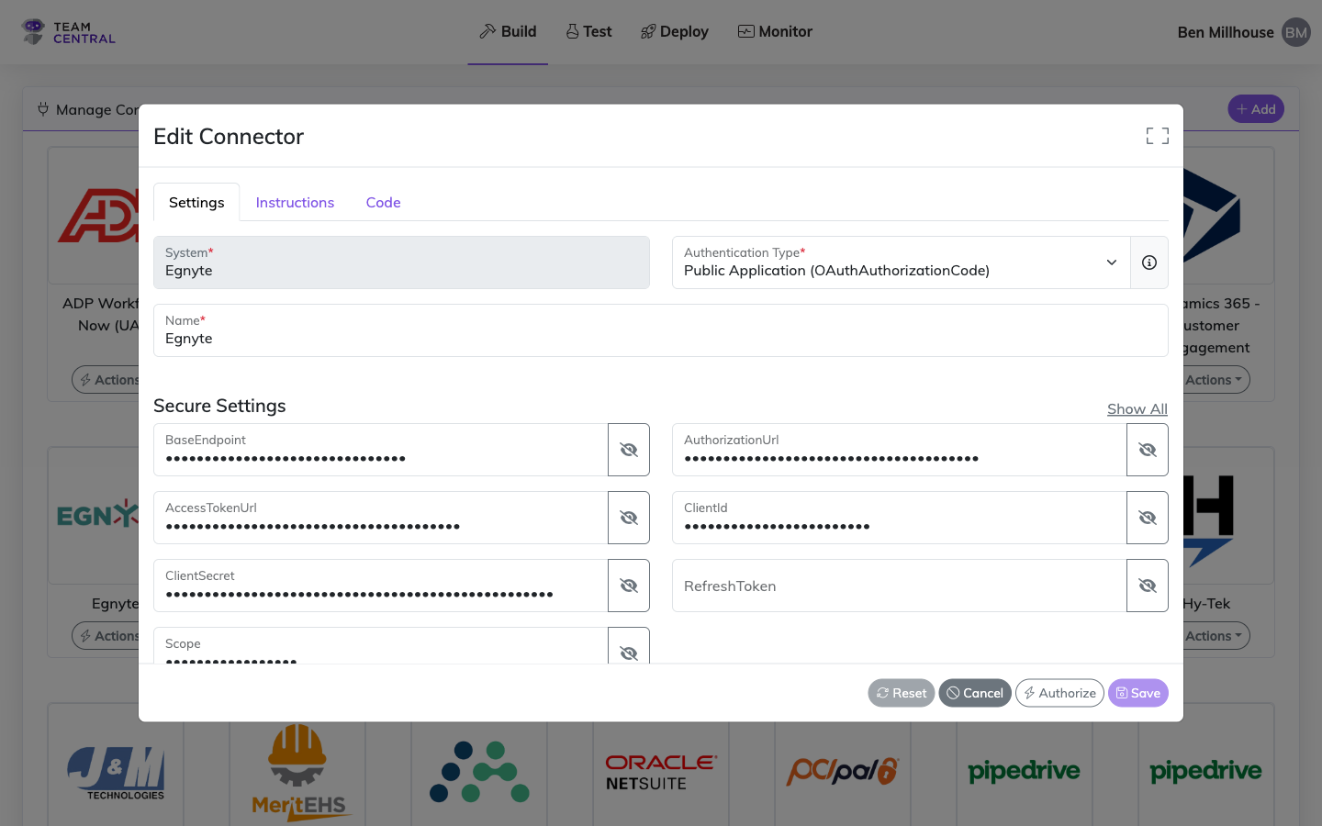Click the Authentication Type info icon
This screenshot has width=1322, height=826.
pos(1149,262)
